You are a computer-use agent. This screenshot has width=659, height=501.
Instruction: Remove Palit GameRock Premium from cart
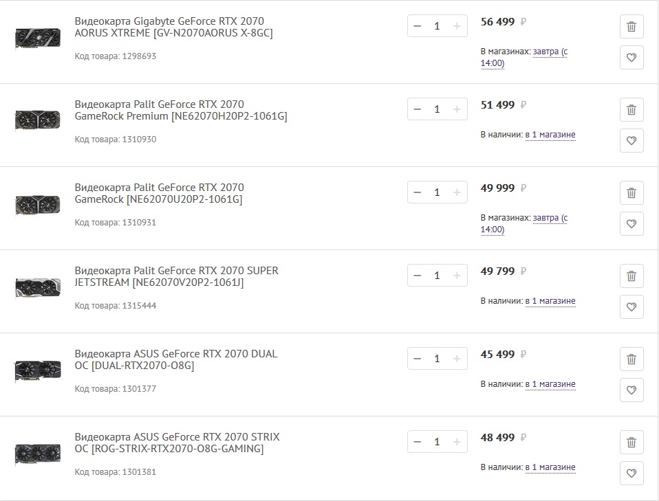631,110
